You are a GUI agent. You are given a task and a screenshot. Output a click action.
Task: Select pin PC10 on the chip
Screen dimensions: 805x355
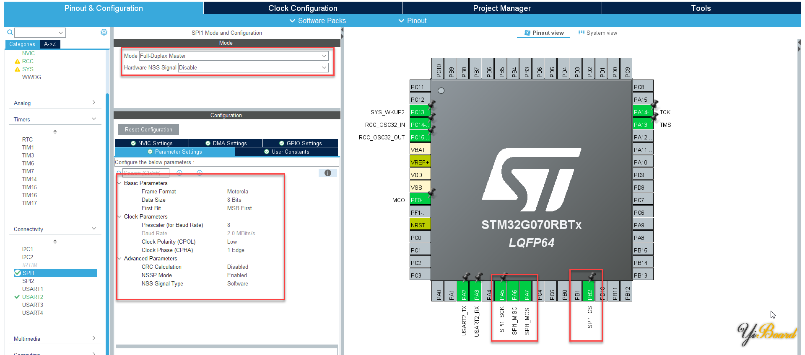[x=439, y=68]
